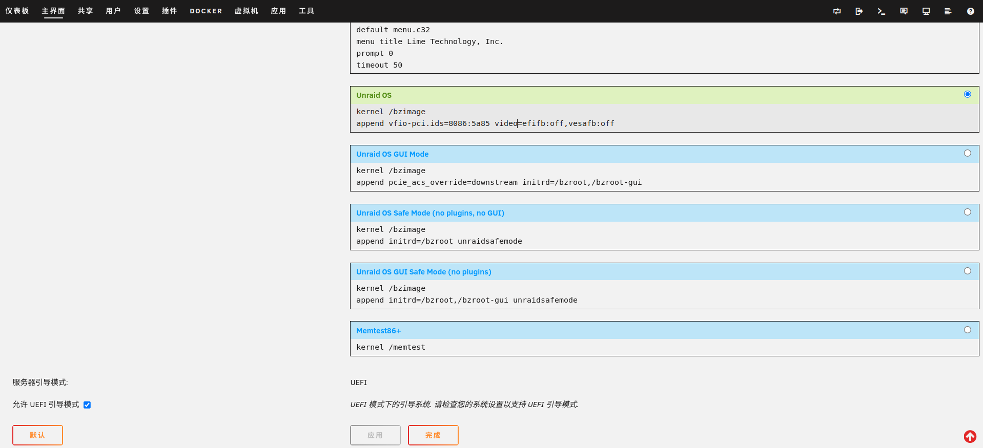Go to the 共享 menu
Viewport: 983px width, 448px height.
pyautogui.click(x=85, y=11)
